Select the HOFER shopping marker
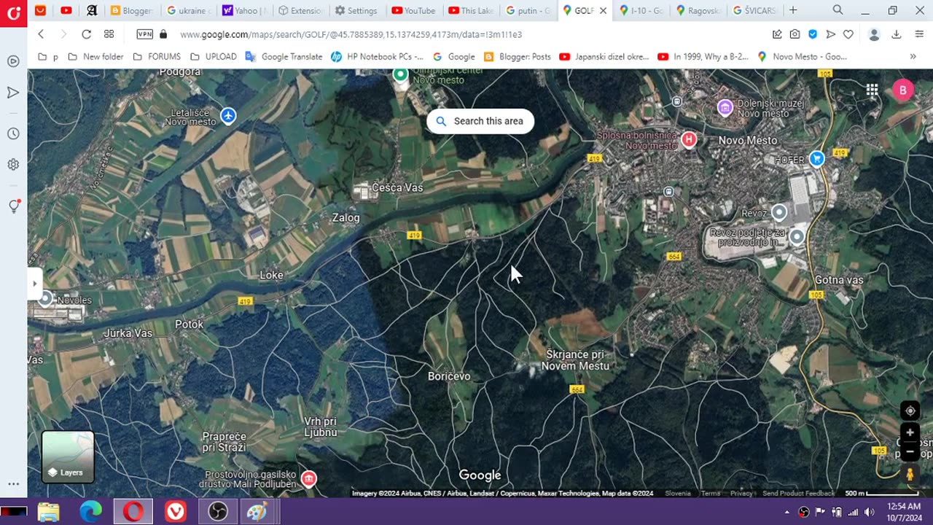Image resolution: width=933 pixels, height=525 pixels. coord(817,158)
